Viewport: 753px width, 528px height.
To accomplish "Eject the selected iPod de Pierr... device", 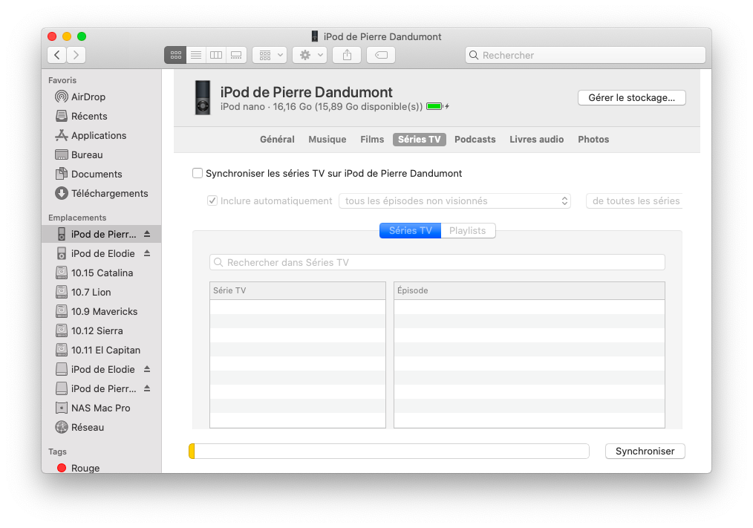I will (147, 234).
